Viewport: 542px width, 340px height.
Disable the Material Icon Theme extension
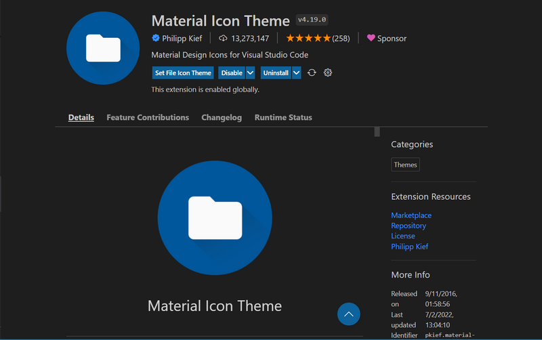click(x=232, y=73)
